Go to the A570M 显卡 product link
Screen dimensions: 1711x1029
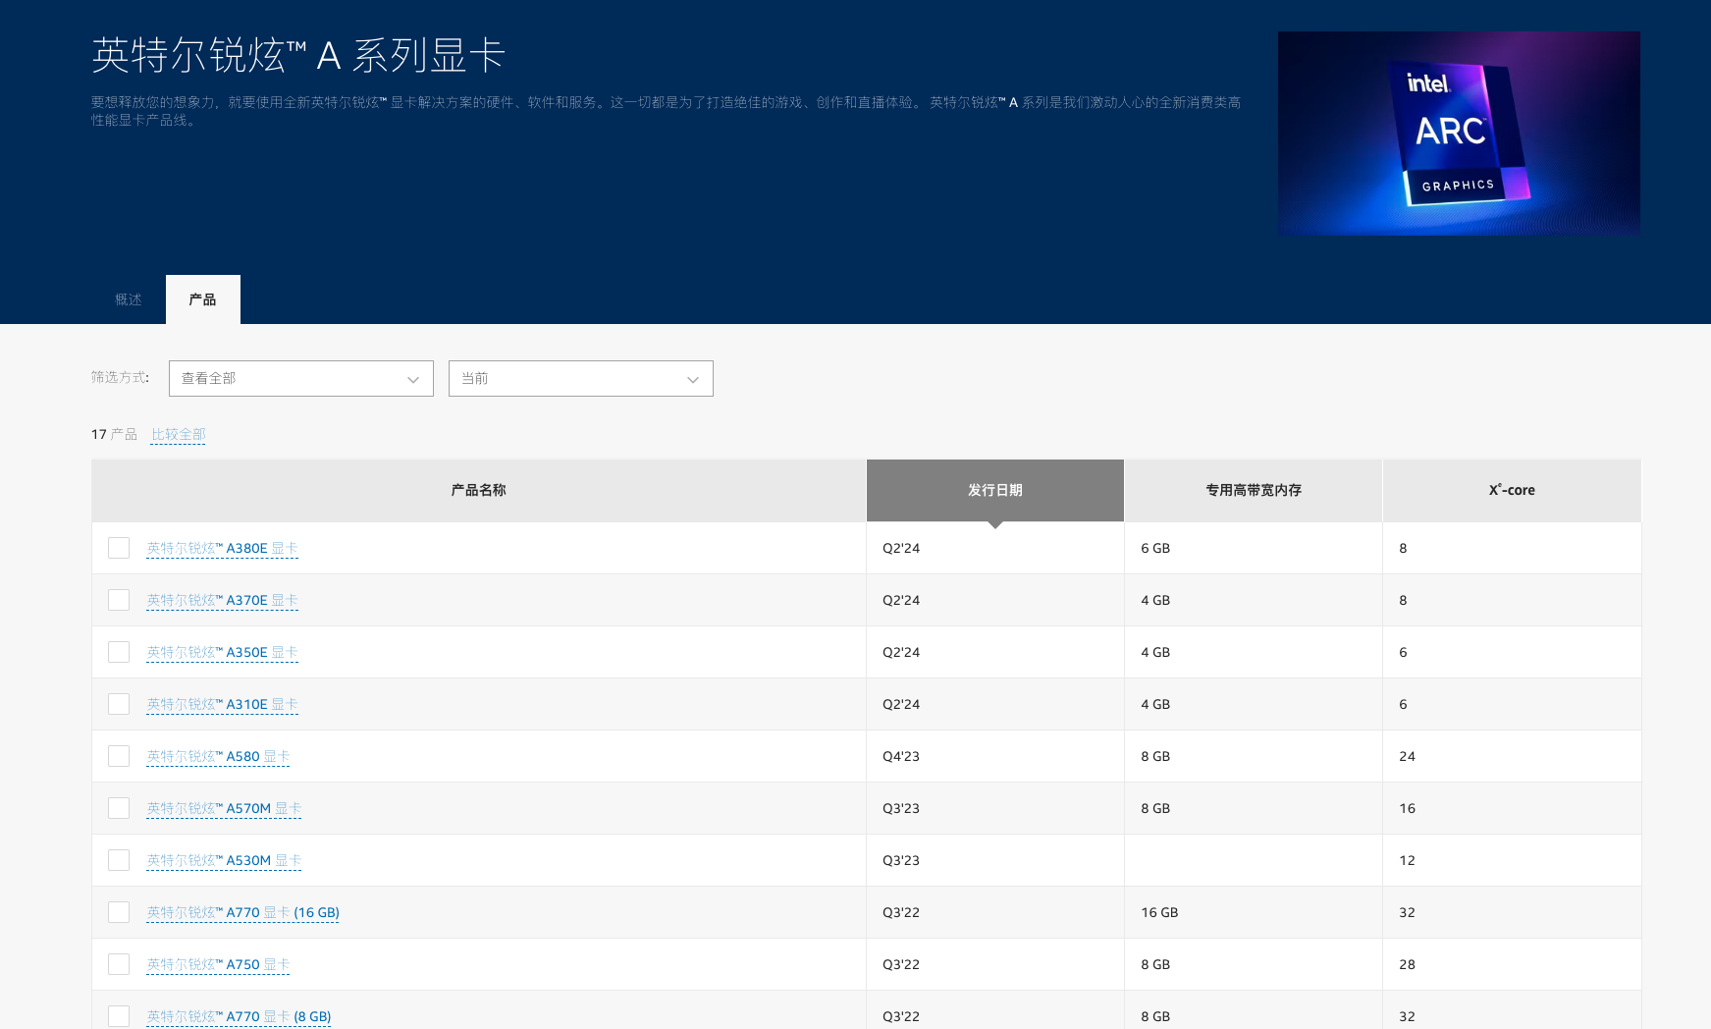(x=224, y=808)
